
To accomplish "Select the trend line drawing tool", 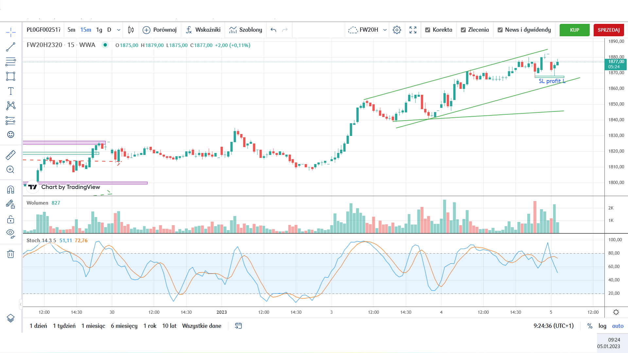I will tap(10, 47).
